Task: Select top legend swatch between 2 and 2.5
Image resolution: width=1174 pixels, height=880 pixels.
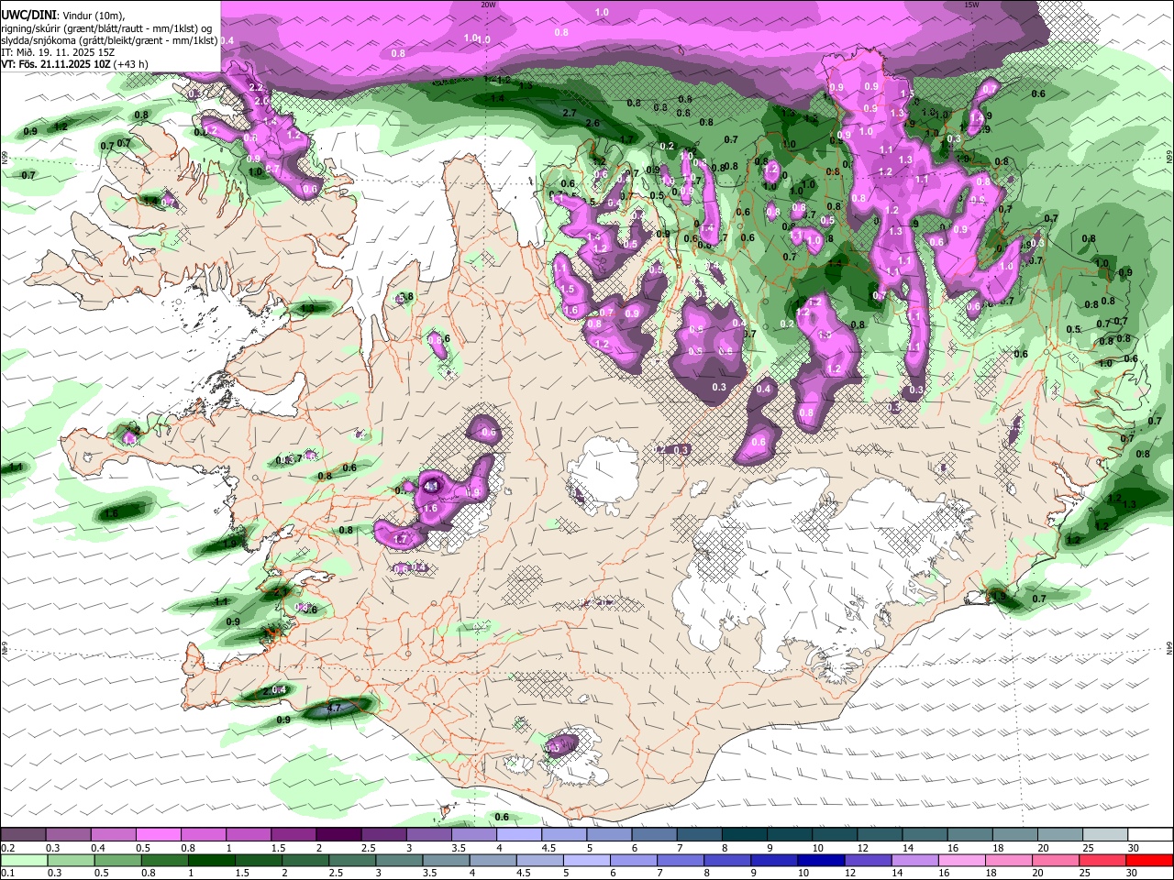Action: coord(338,835)
